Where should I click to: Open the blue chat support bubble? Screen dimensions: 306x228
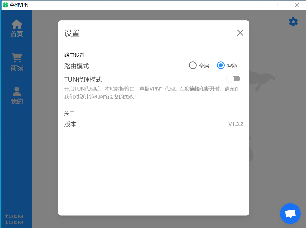tap(290, 214)
